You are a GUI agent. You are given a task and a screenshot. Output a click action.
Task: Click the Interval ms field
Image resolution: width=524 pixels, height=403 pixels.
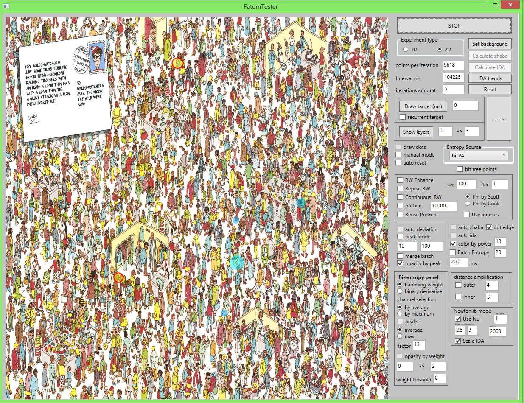[x=453, y=78]
